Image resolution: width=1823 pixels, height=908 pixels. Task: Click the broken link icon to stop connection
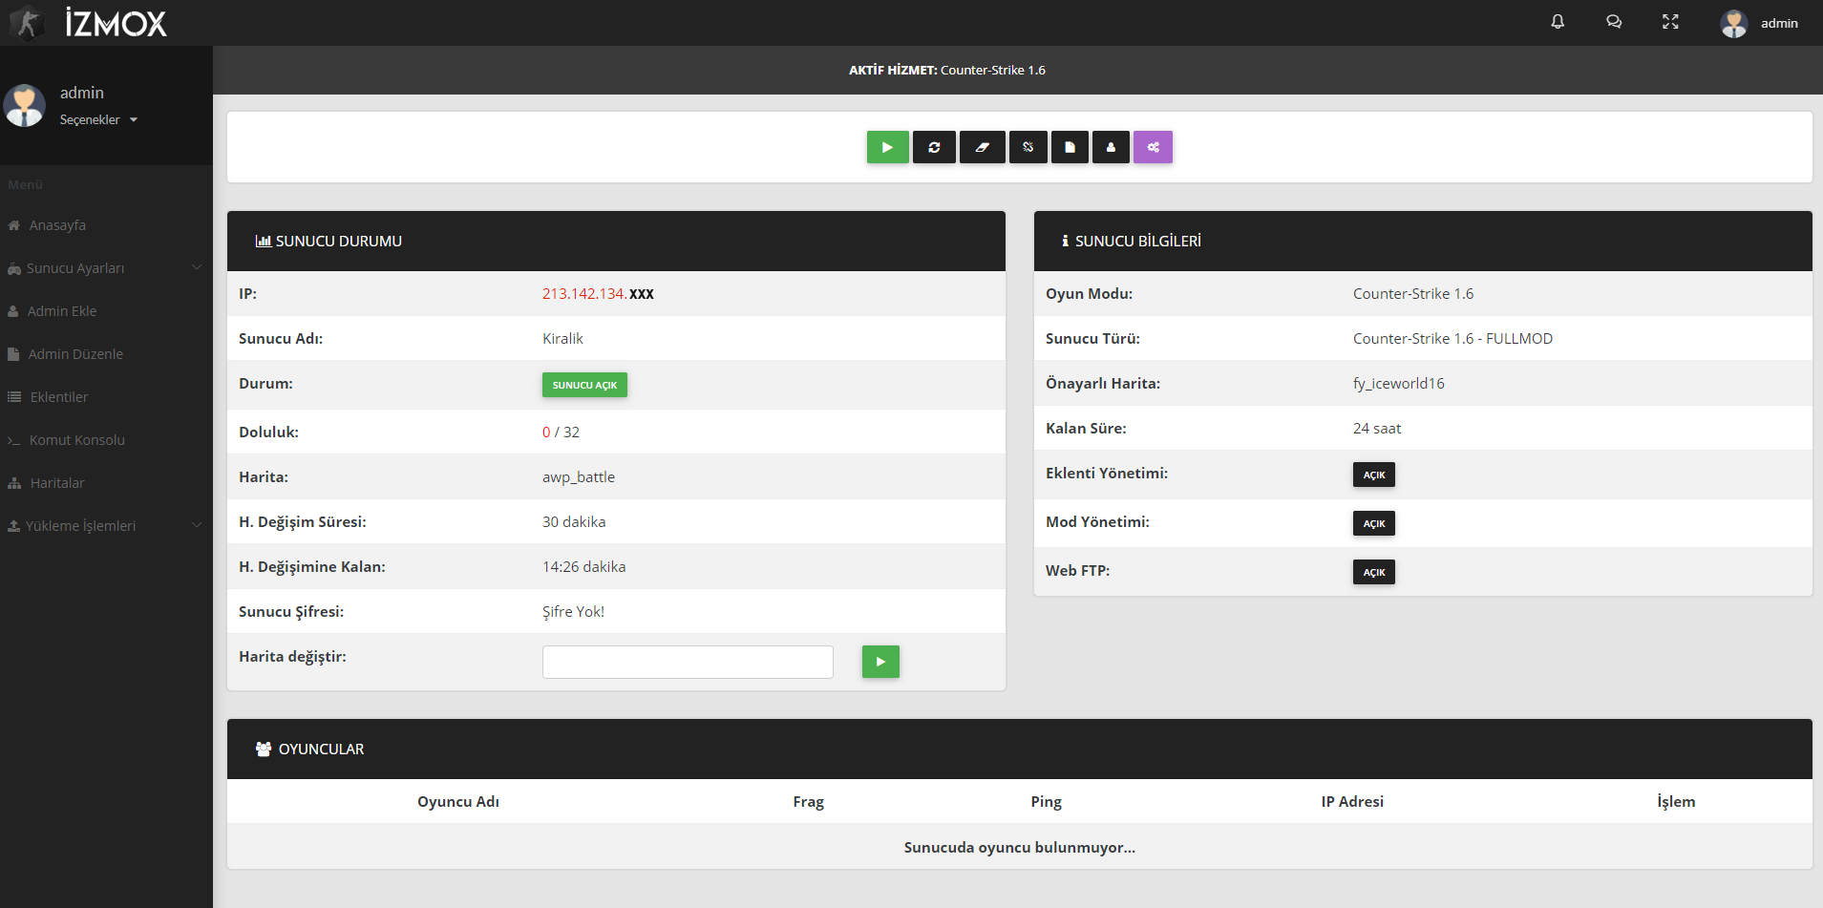(1028, 147)
